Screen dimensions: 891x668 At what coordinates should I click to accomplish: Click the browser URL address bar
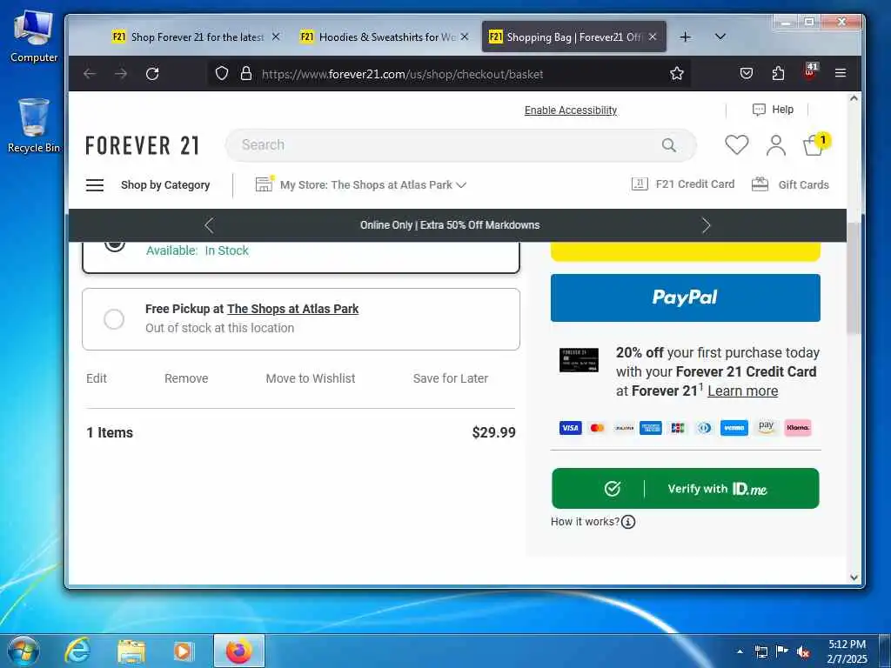449,74
